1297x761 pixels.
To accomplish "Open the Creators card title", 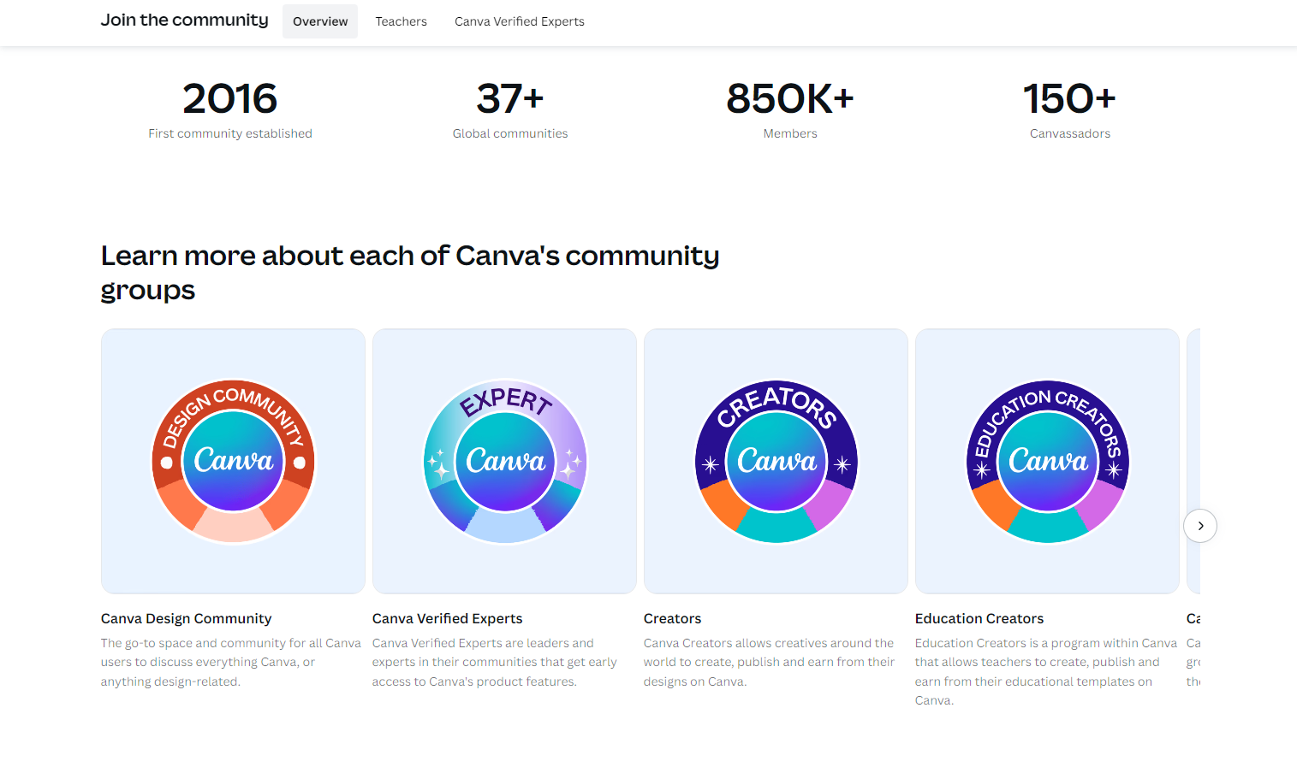I will click(672, 618).
